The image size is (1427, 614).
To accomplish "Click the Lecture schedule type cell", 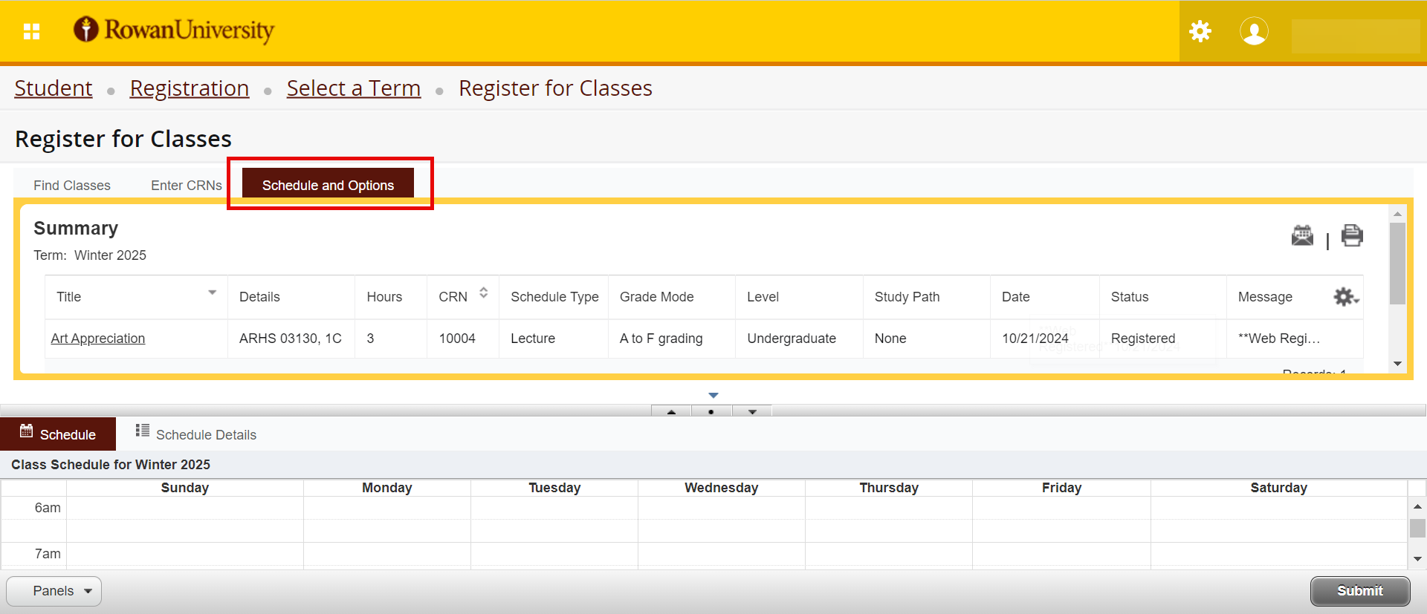I will (554, 339).
